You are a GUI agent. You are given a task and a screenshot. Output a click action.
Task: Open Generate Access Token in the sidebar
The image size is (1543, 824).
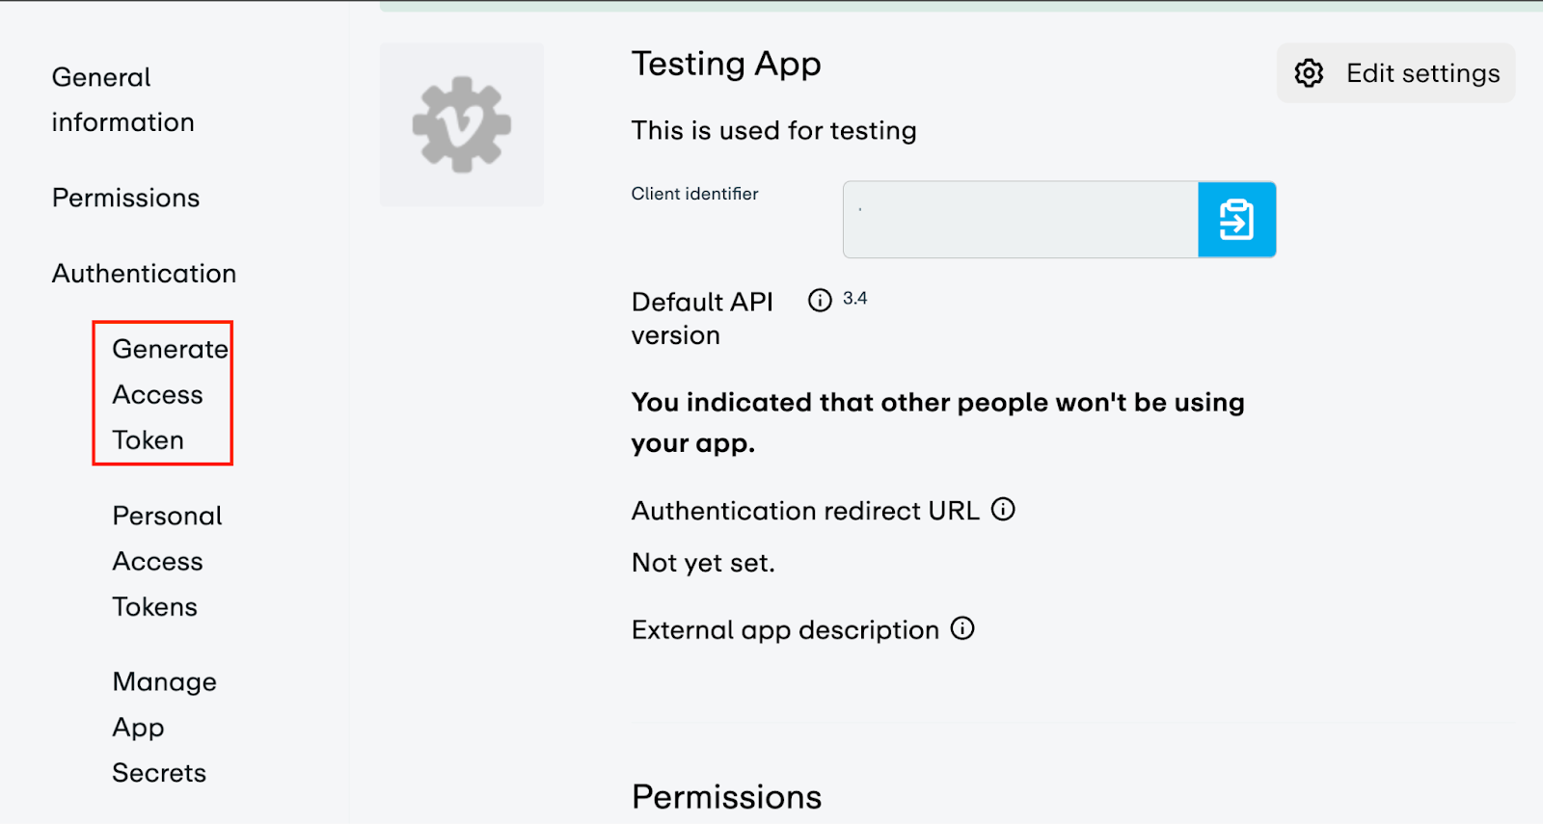tap(162, 394)
